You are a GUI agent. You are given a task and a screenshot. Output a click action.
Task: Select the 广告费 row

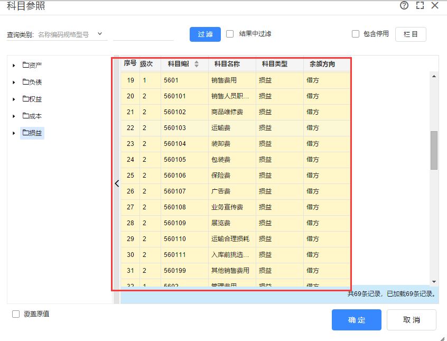click(236, 191)
